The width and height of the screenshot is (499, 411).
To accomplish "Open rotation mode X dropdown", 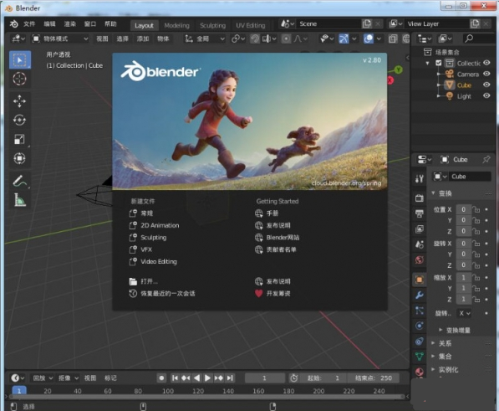I will tap(464, 314).
